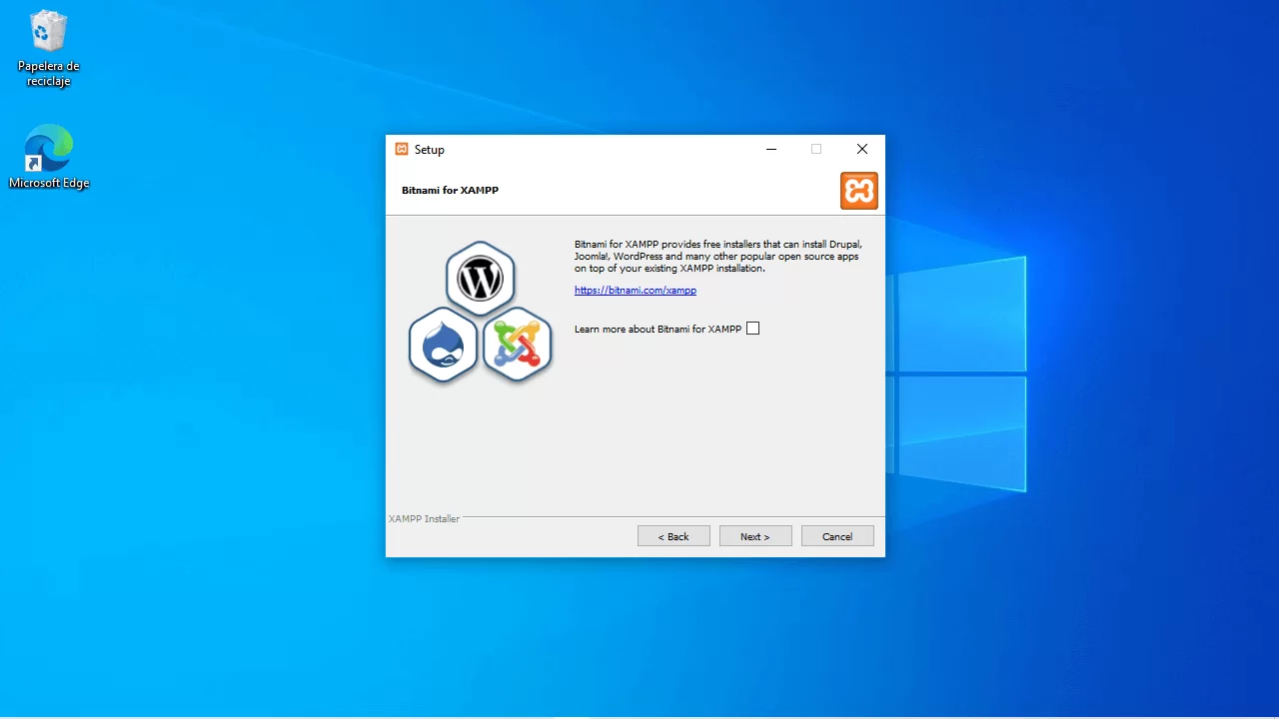Image resolution: width=1279 pixels, height=719 pixels.
Task: Minimize the Setup window
Action: coord(771,150)
